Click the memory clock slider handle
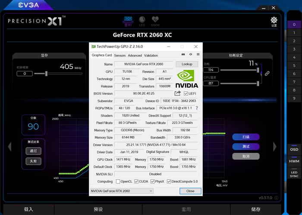This screenshot has height=215, width=302. [46, 73]
